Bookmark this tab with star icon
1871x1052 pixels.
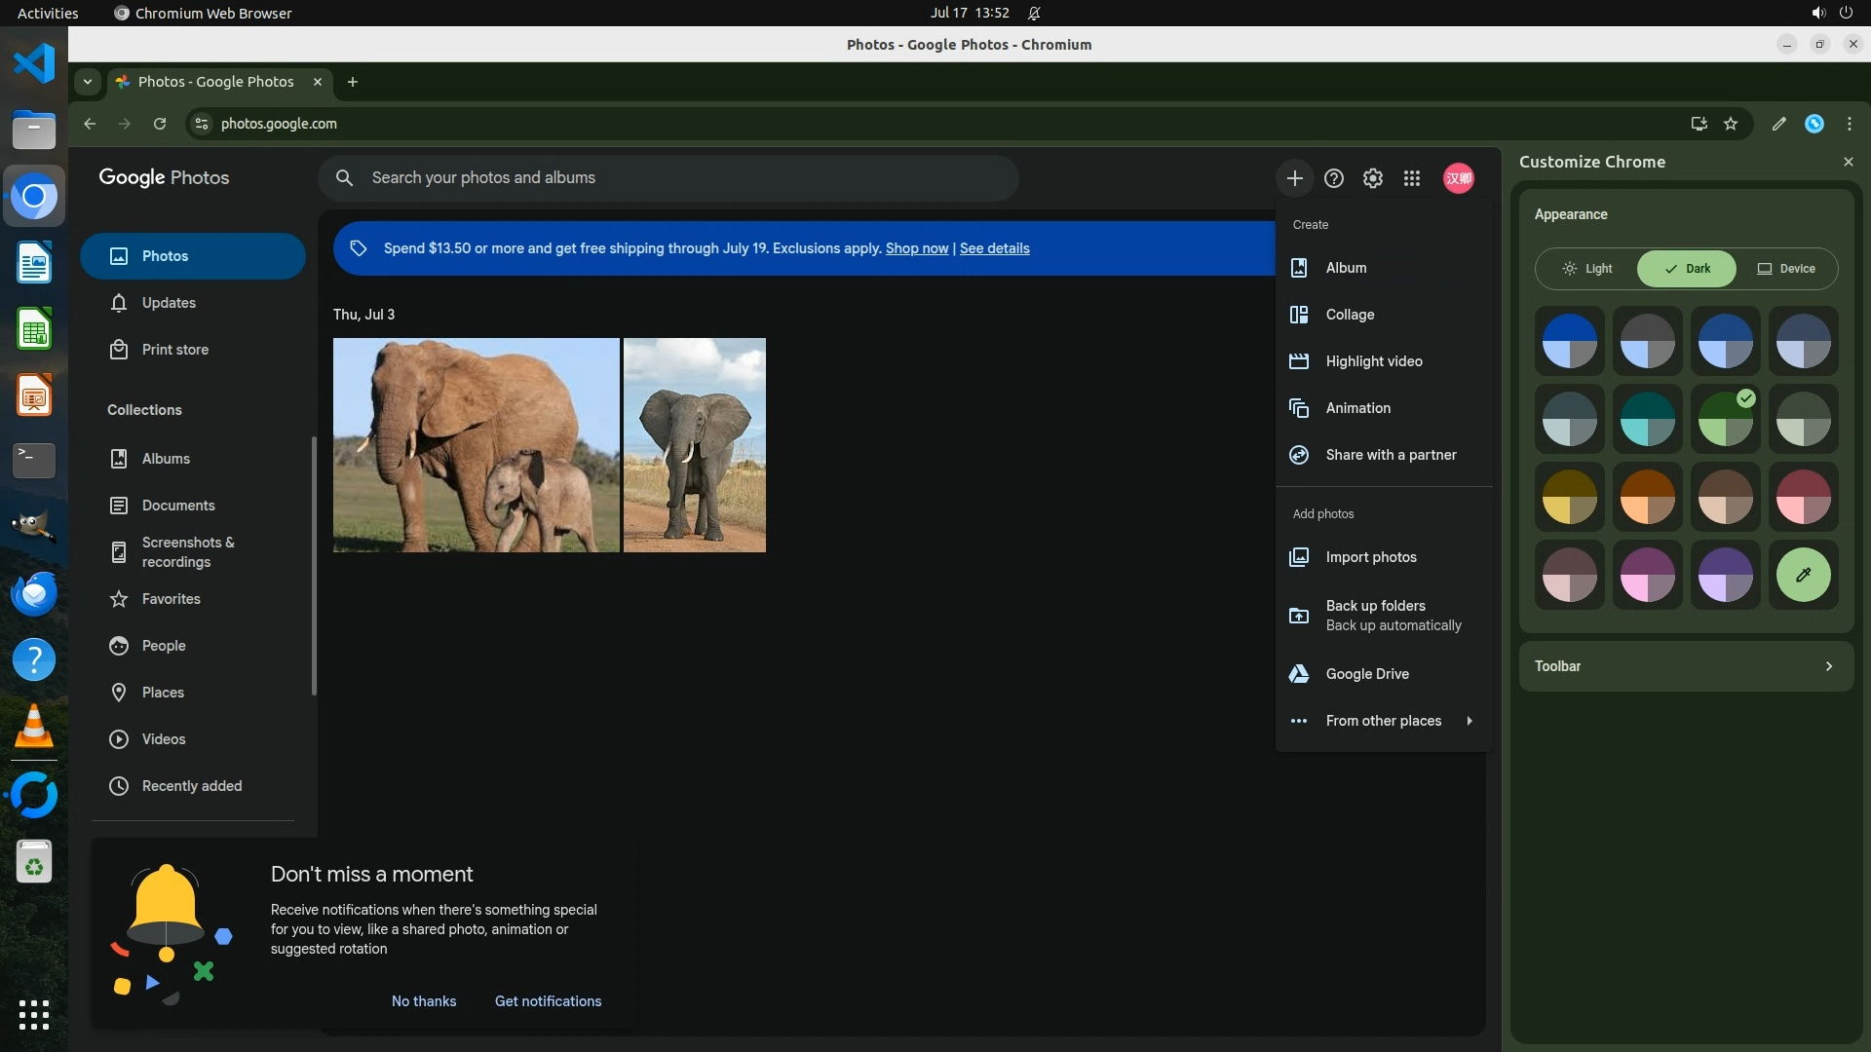(1731, 124)
